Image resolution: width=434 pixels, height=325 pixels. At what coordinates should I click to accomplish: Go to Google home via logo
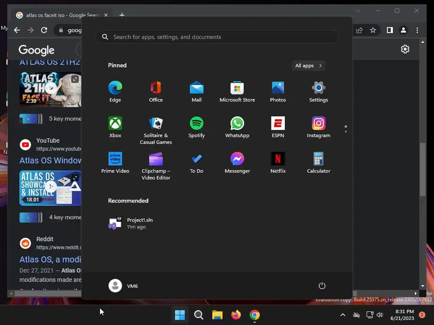(x=36, y=50)
